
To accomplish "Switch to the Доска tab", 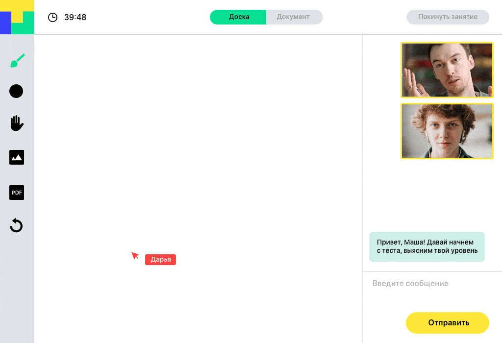I will (238, 17).
